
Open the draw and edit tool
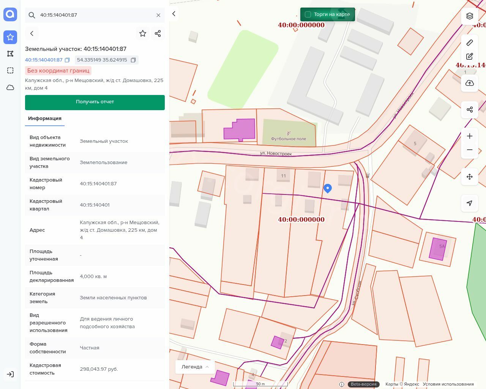(x=470, y=56)
